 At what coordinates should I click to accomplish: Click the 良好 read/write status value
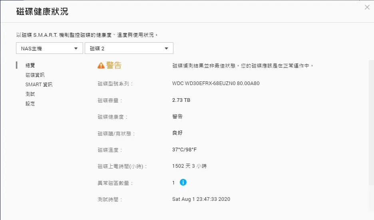pos(177,133)
